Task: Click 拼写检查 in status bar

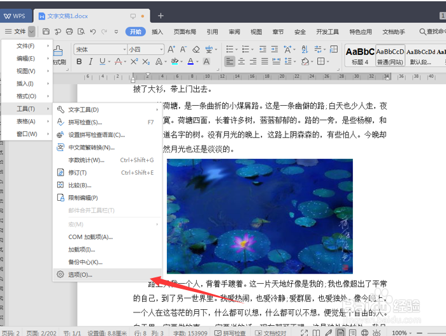Action: 230,333
